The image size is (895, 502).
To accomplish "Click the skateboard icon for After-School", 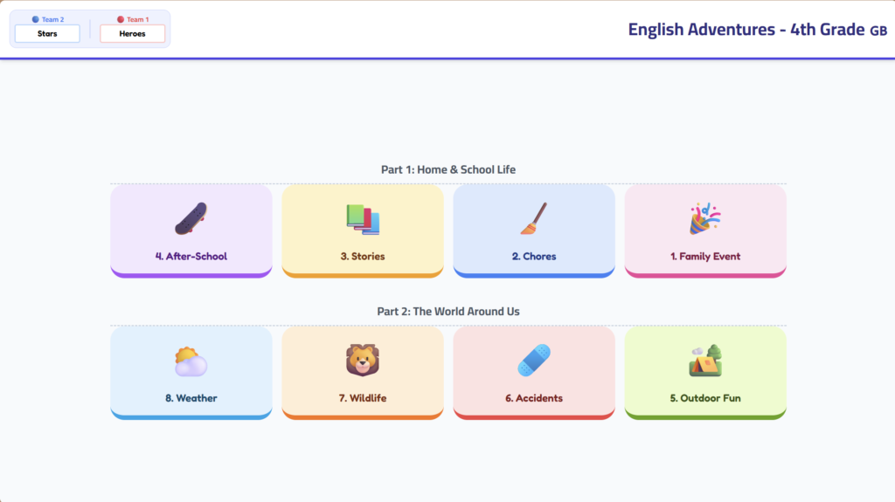I will click(191, 218).
